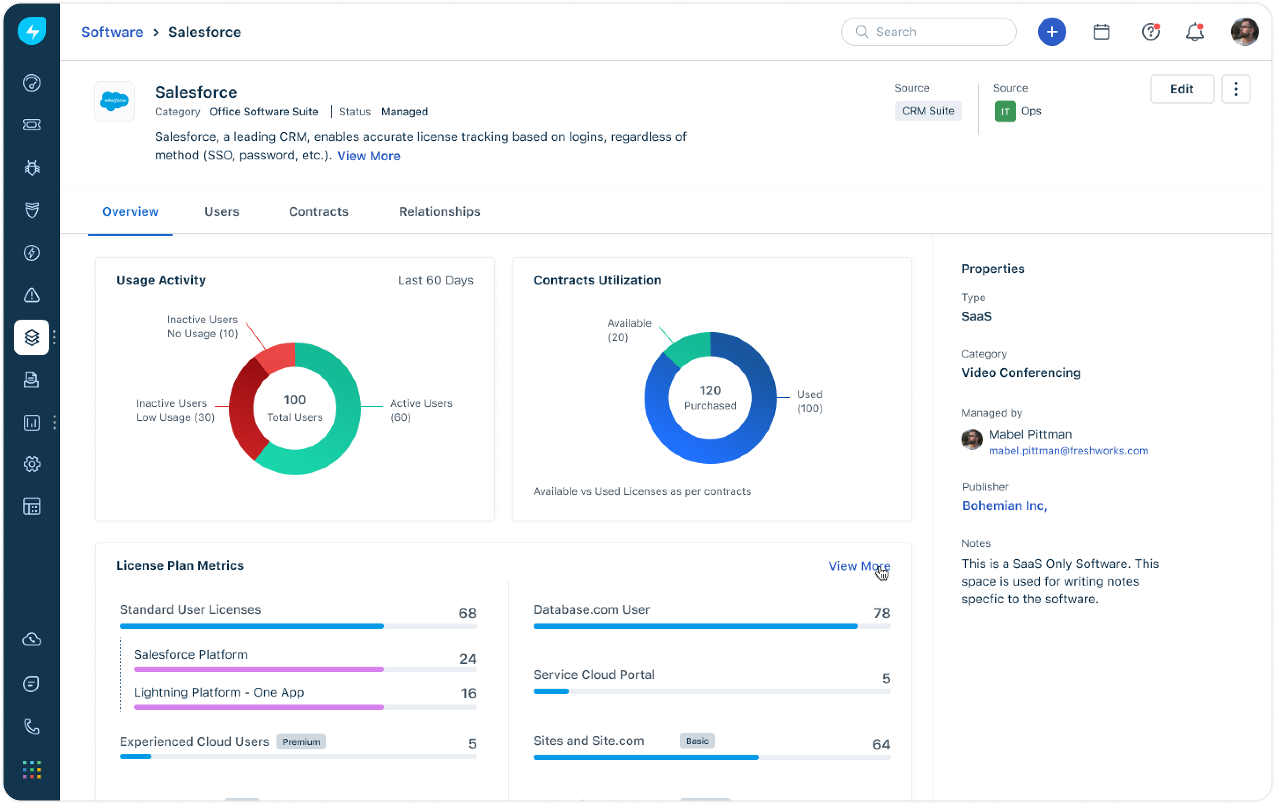Open the help question mark icon
This screenshot has width=1275, height=804.
(x=1150, y=32)
